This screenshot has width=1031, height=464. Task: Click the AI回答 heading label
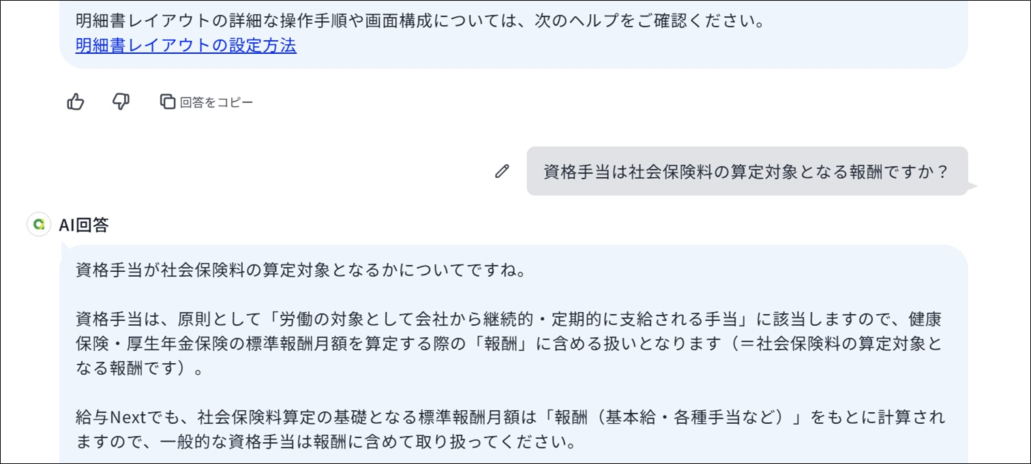84,224
